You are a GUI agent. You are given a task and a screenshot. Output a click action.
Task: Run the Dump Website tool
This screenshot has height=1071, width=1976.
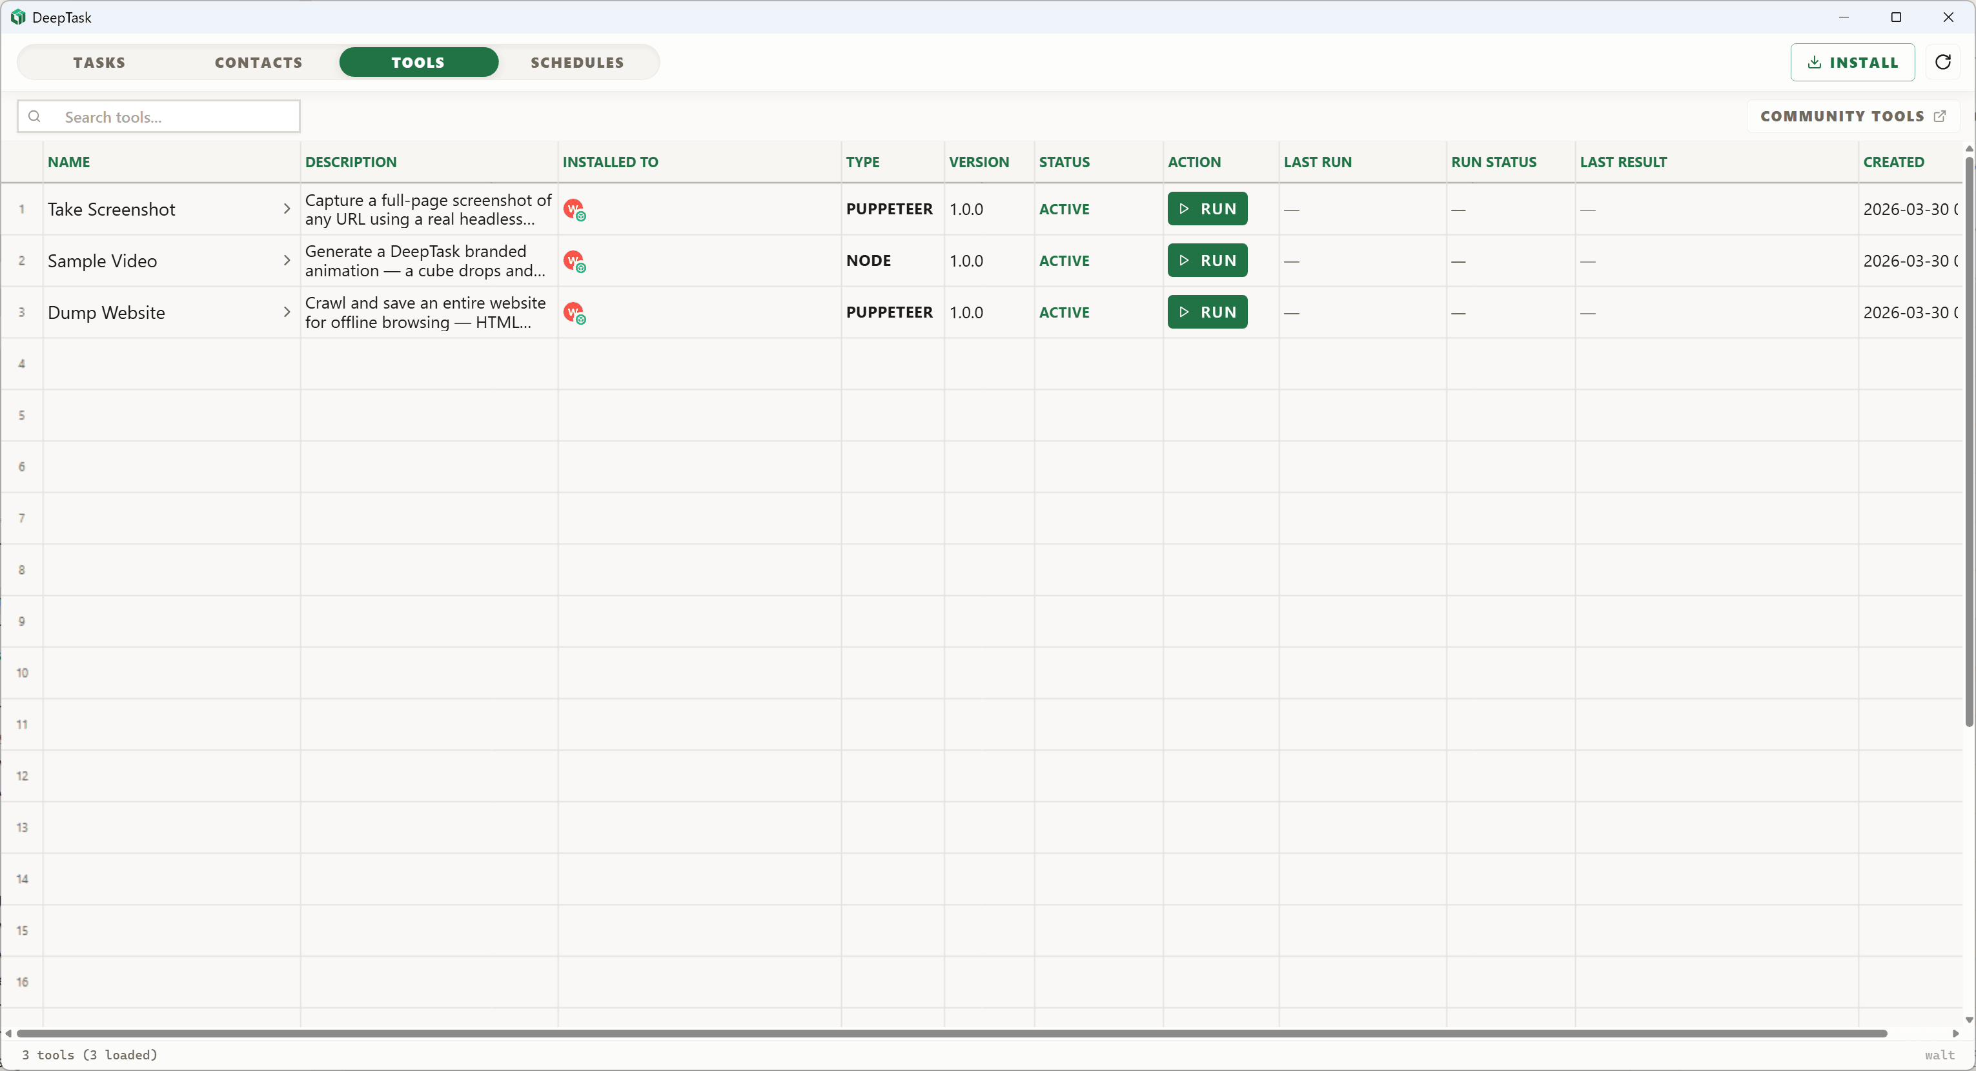tap(1207, 312)
